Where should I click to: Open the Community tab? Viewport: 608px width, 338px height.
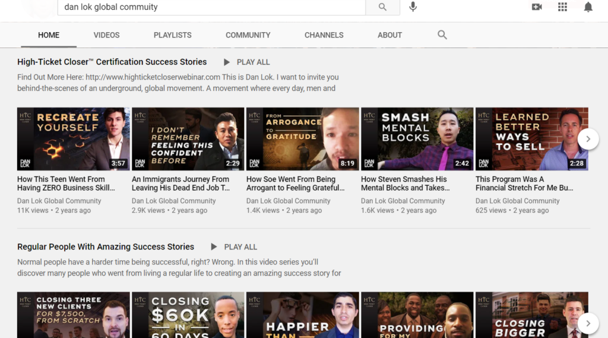click(248, 35)
